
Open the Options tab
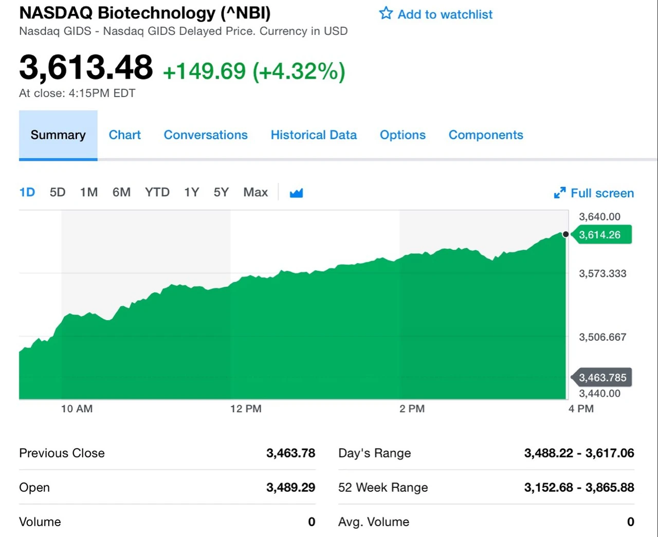pyautogui.click(x=403, y=135)
